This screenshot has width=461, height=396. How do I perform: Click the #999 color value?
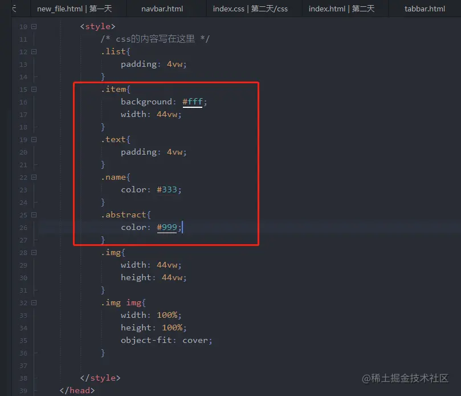point(167,227)
